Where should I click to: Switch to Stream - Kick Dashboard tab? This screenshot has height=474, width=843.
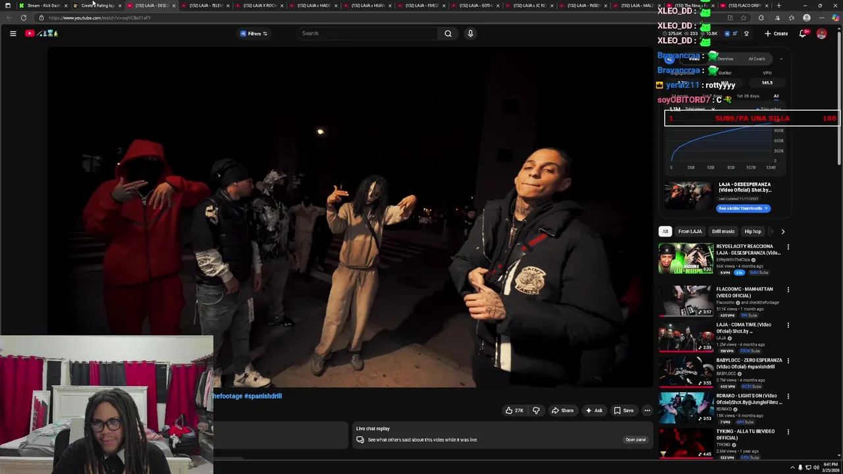[x=43, y=5]
